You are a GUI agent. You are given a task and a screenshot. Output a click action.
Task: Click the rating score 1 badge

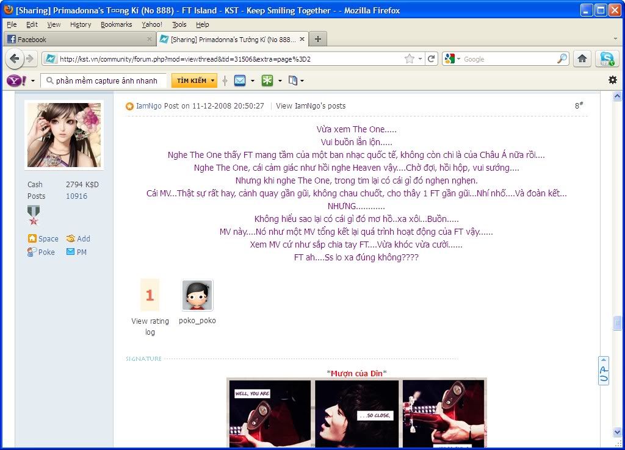point(150,295)
